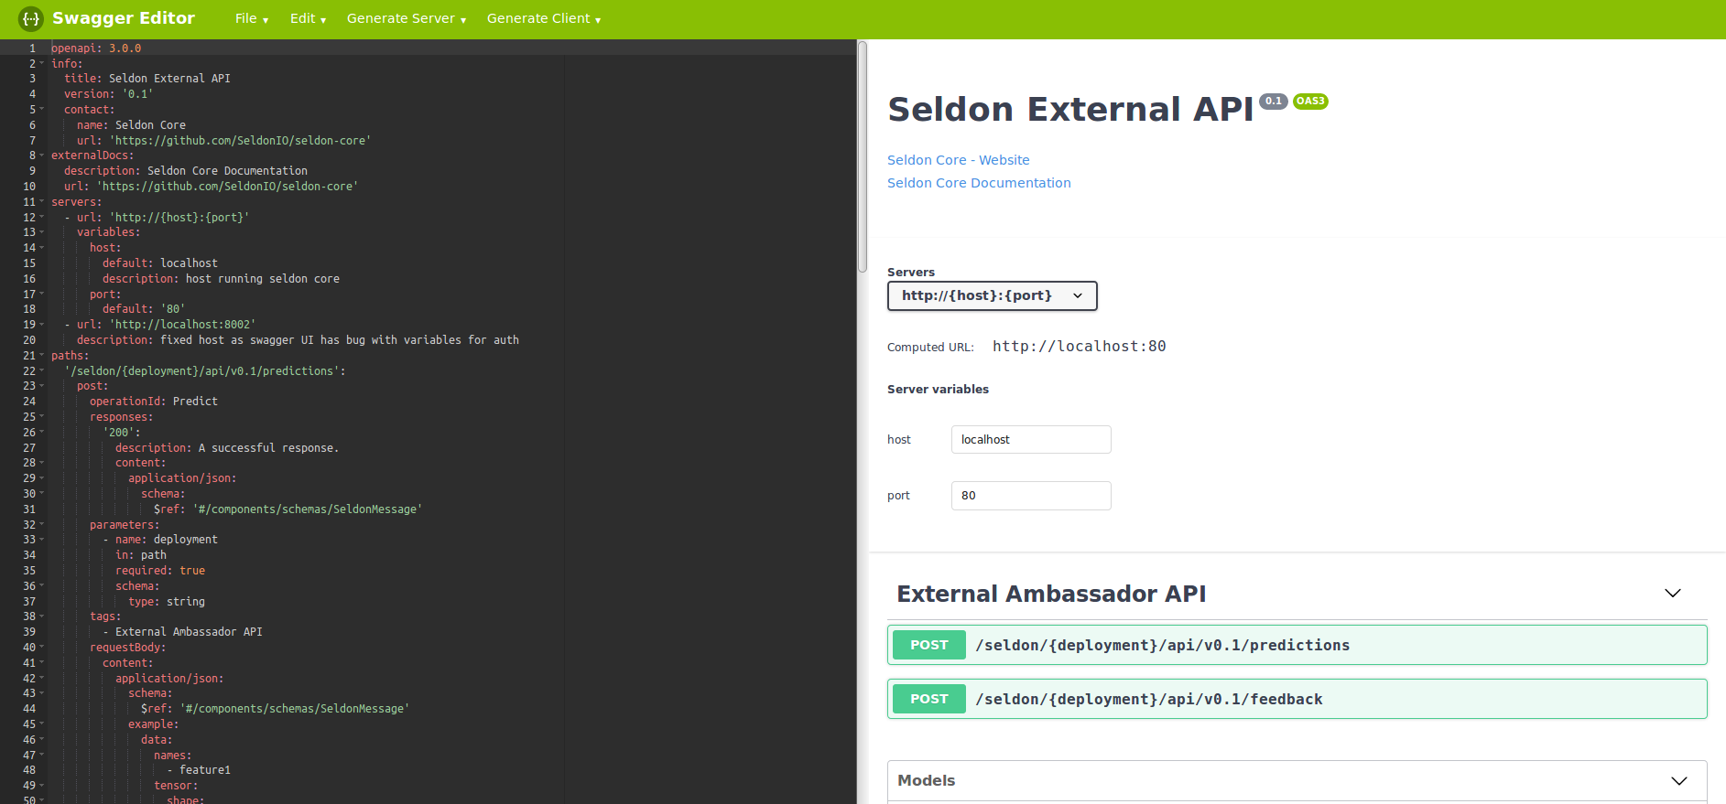Click the 'External Ambassador API' tag title
The width and height of the screenshot is (1726, 804).
coord(1051,595)
